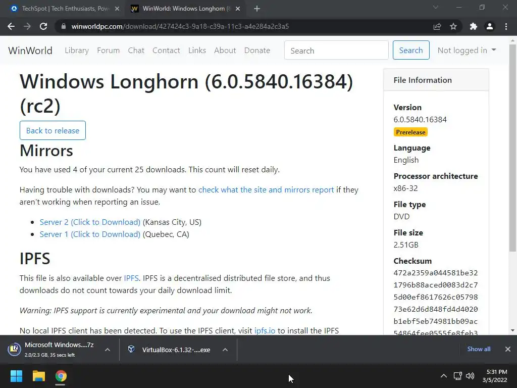The height and width of the screenshot is (388, 517).
Task: Click the scrollbar down arrow
Action: (x=512, y=330)
